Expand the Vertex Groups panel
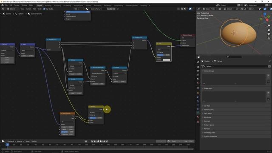This screenshot has height=153, width=272. click(x=209, y=71)
